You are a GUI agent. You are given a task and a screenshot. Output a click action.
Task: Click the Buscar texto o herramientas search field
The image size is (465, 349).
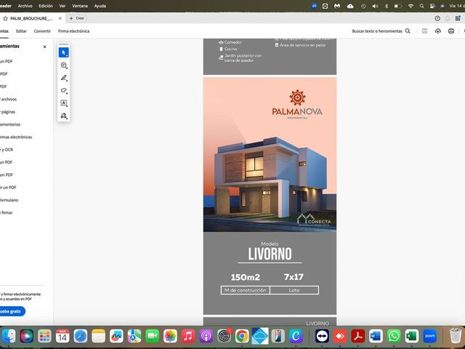coord(381,31)
